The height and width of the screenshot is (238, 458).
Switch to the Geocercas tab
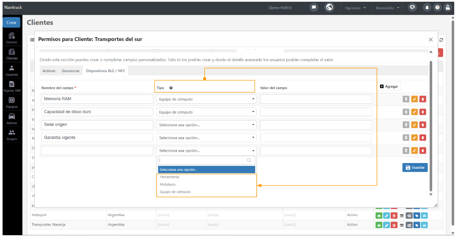(x=70, y=71)
